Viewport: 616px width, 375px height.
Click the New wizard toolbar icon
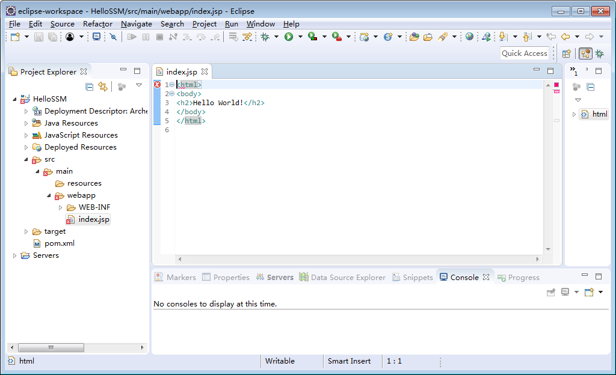[x=15, y=37]
